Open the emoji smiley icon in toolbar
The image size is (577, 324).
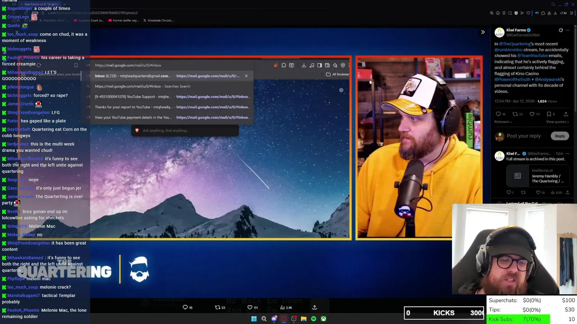pyautogui.click(x=498, y=13)
